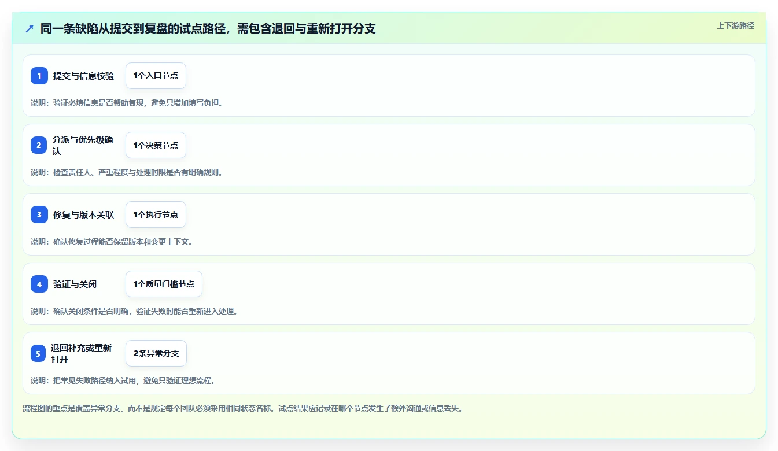Select step badge 1 for 提交与信息校验
The height and width of the screenshot is (451, 778).
39,76
